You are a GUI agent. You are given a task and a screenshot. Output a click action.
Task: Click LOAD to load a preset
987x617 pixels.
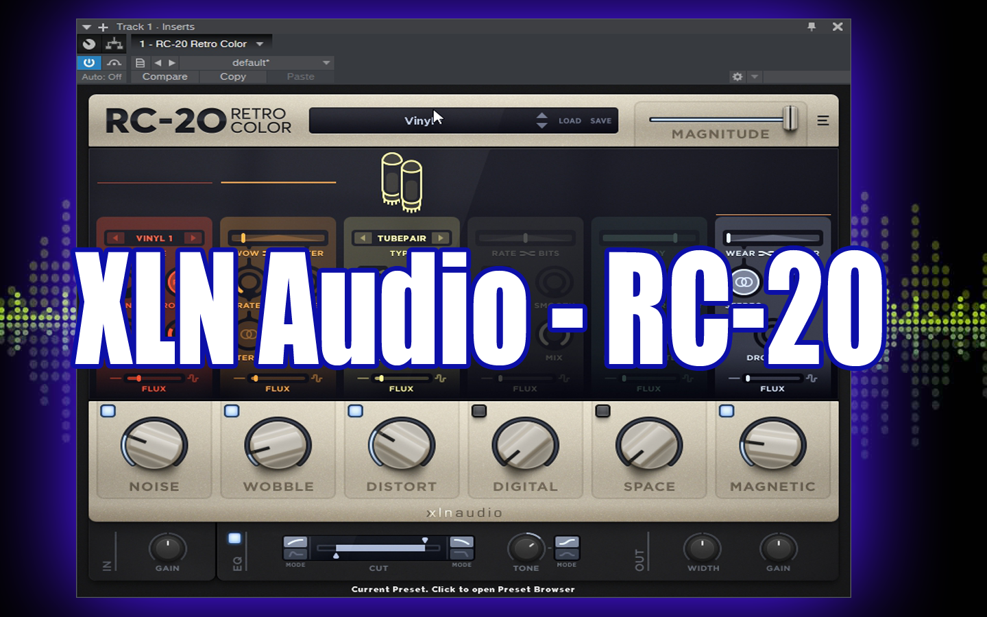point(570,121)
